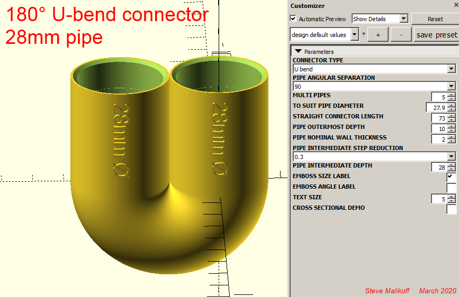The image size is (459, 297).
Task: Increase the Straight Connector Length stepper
Action: point(451,116)
